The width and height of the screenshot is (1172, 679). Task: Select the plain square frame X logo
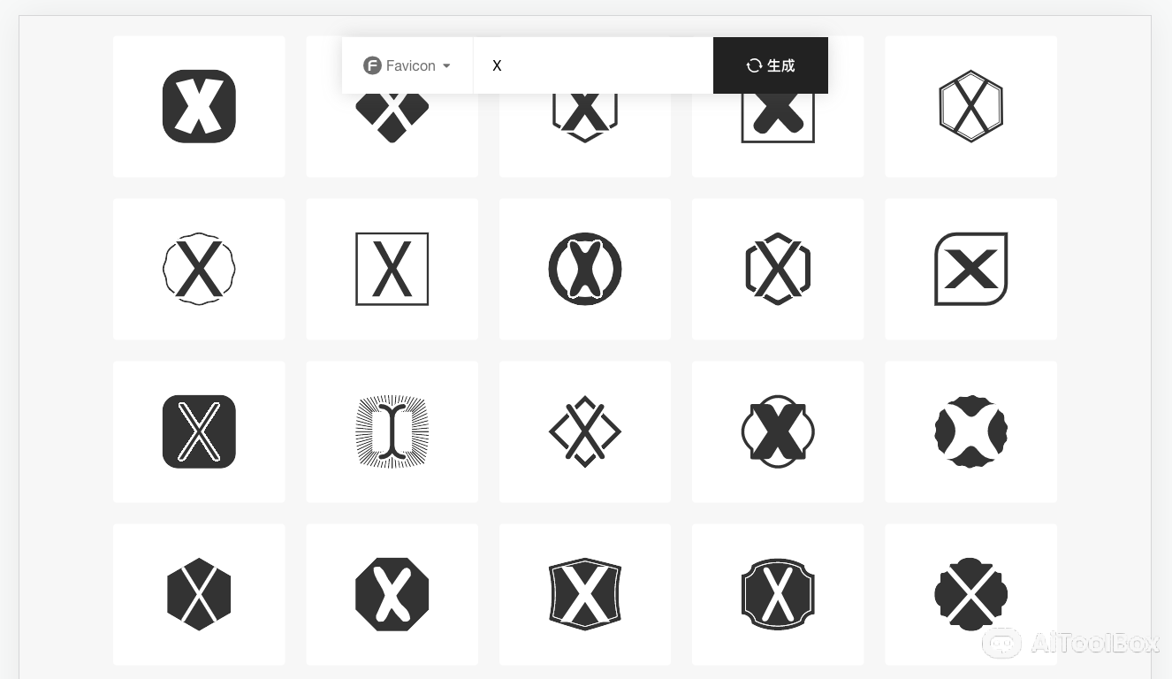(392, 269)
